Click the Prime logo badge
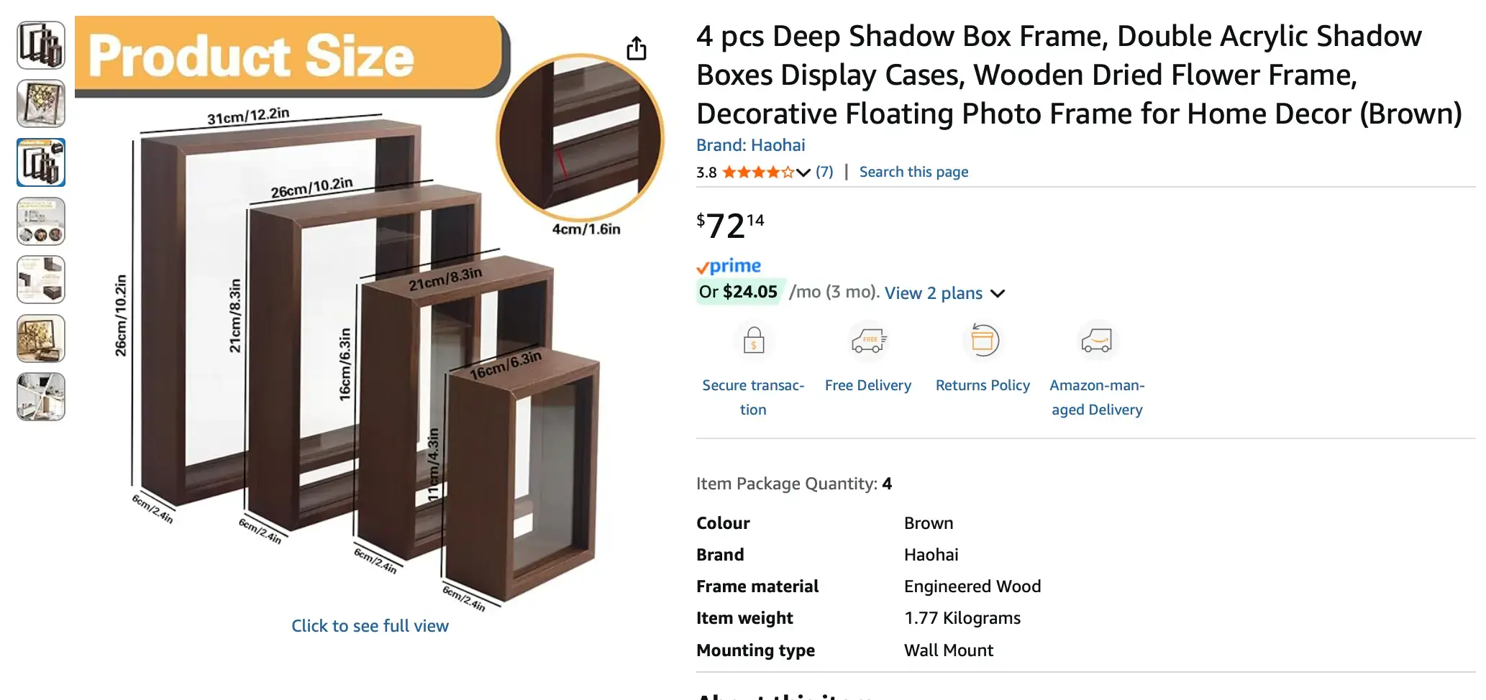 729,267
